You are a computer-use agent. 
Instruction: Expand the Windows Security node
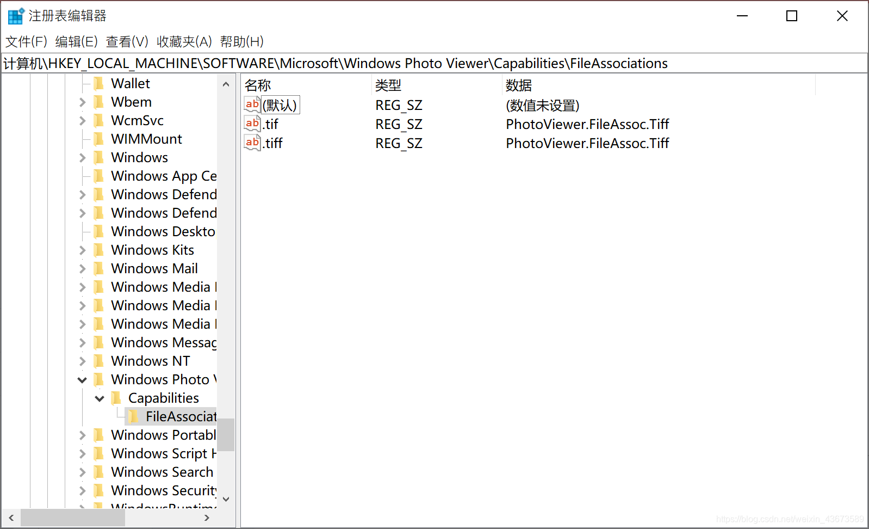click(82, 490)
